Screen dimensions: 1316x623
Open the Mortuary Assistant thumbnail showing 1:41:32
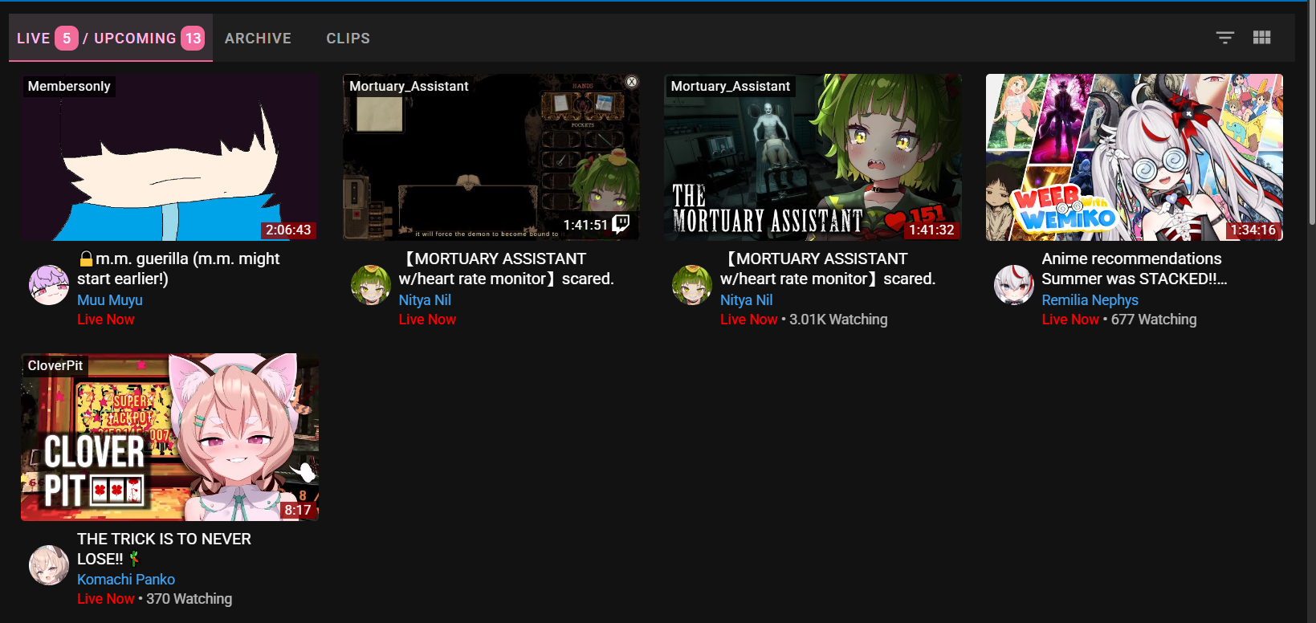(x=813, y=157)
